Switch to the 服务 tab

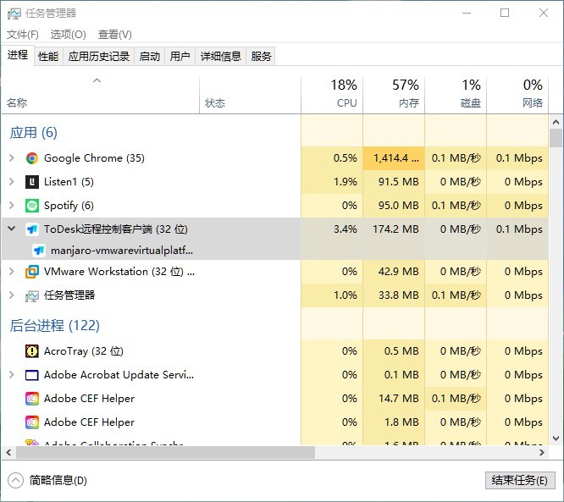pyautogui.click(x=261, y=57)
